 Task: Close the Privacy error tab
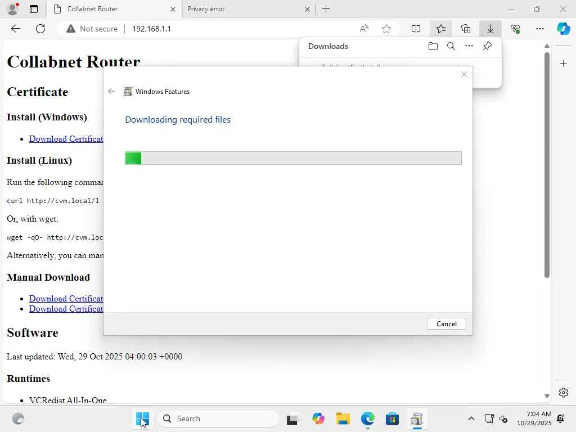coord(308,9)
